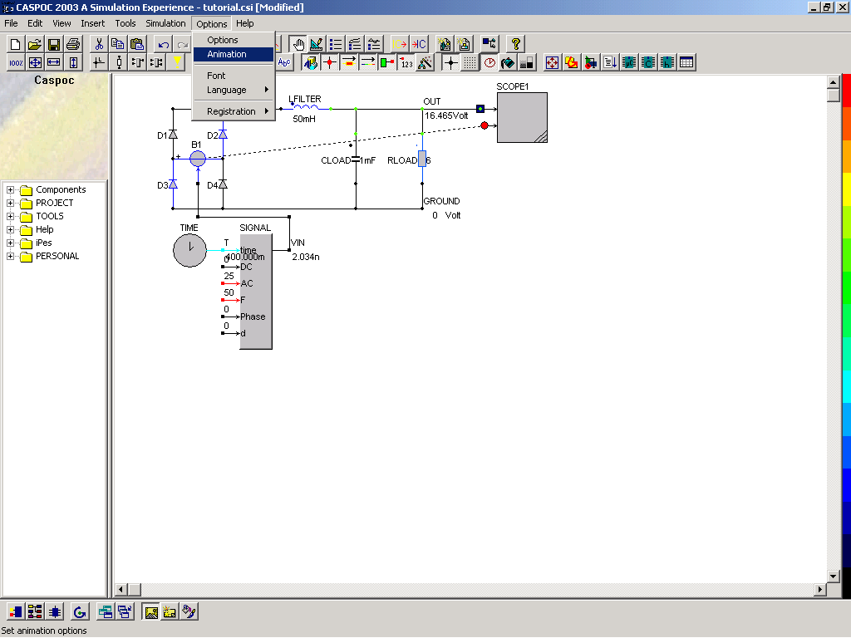Click the block diagram icon in bottom toolbar

tap(35, 612)
